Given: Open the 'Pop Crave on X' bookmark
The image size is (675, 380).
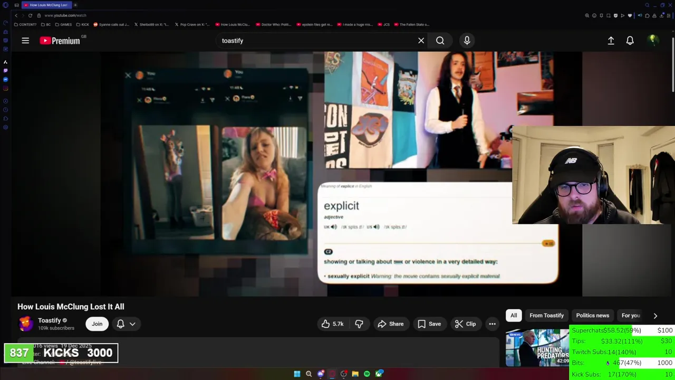Looking at the screenshot, I should coord(192,24).
